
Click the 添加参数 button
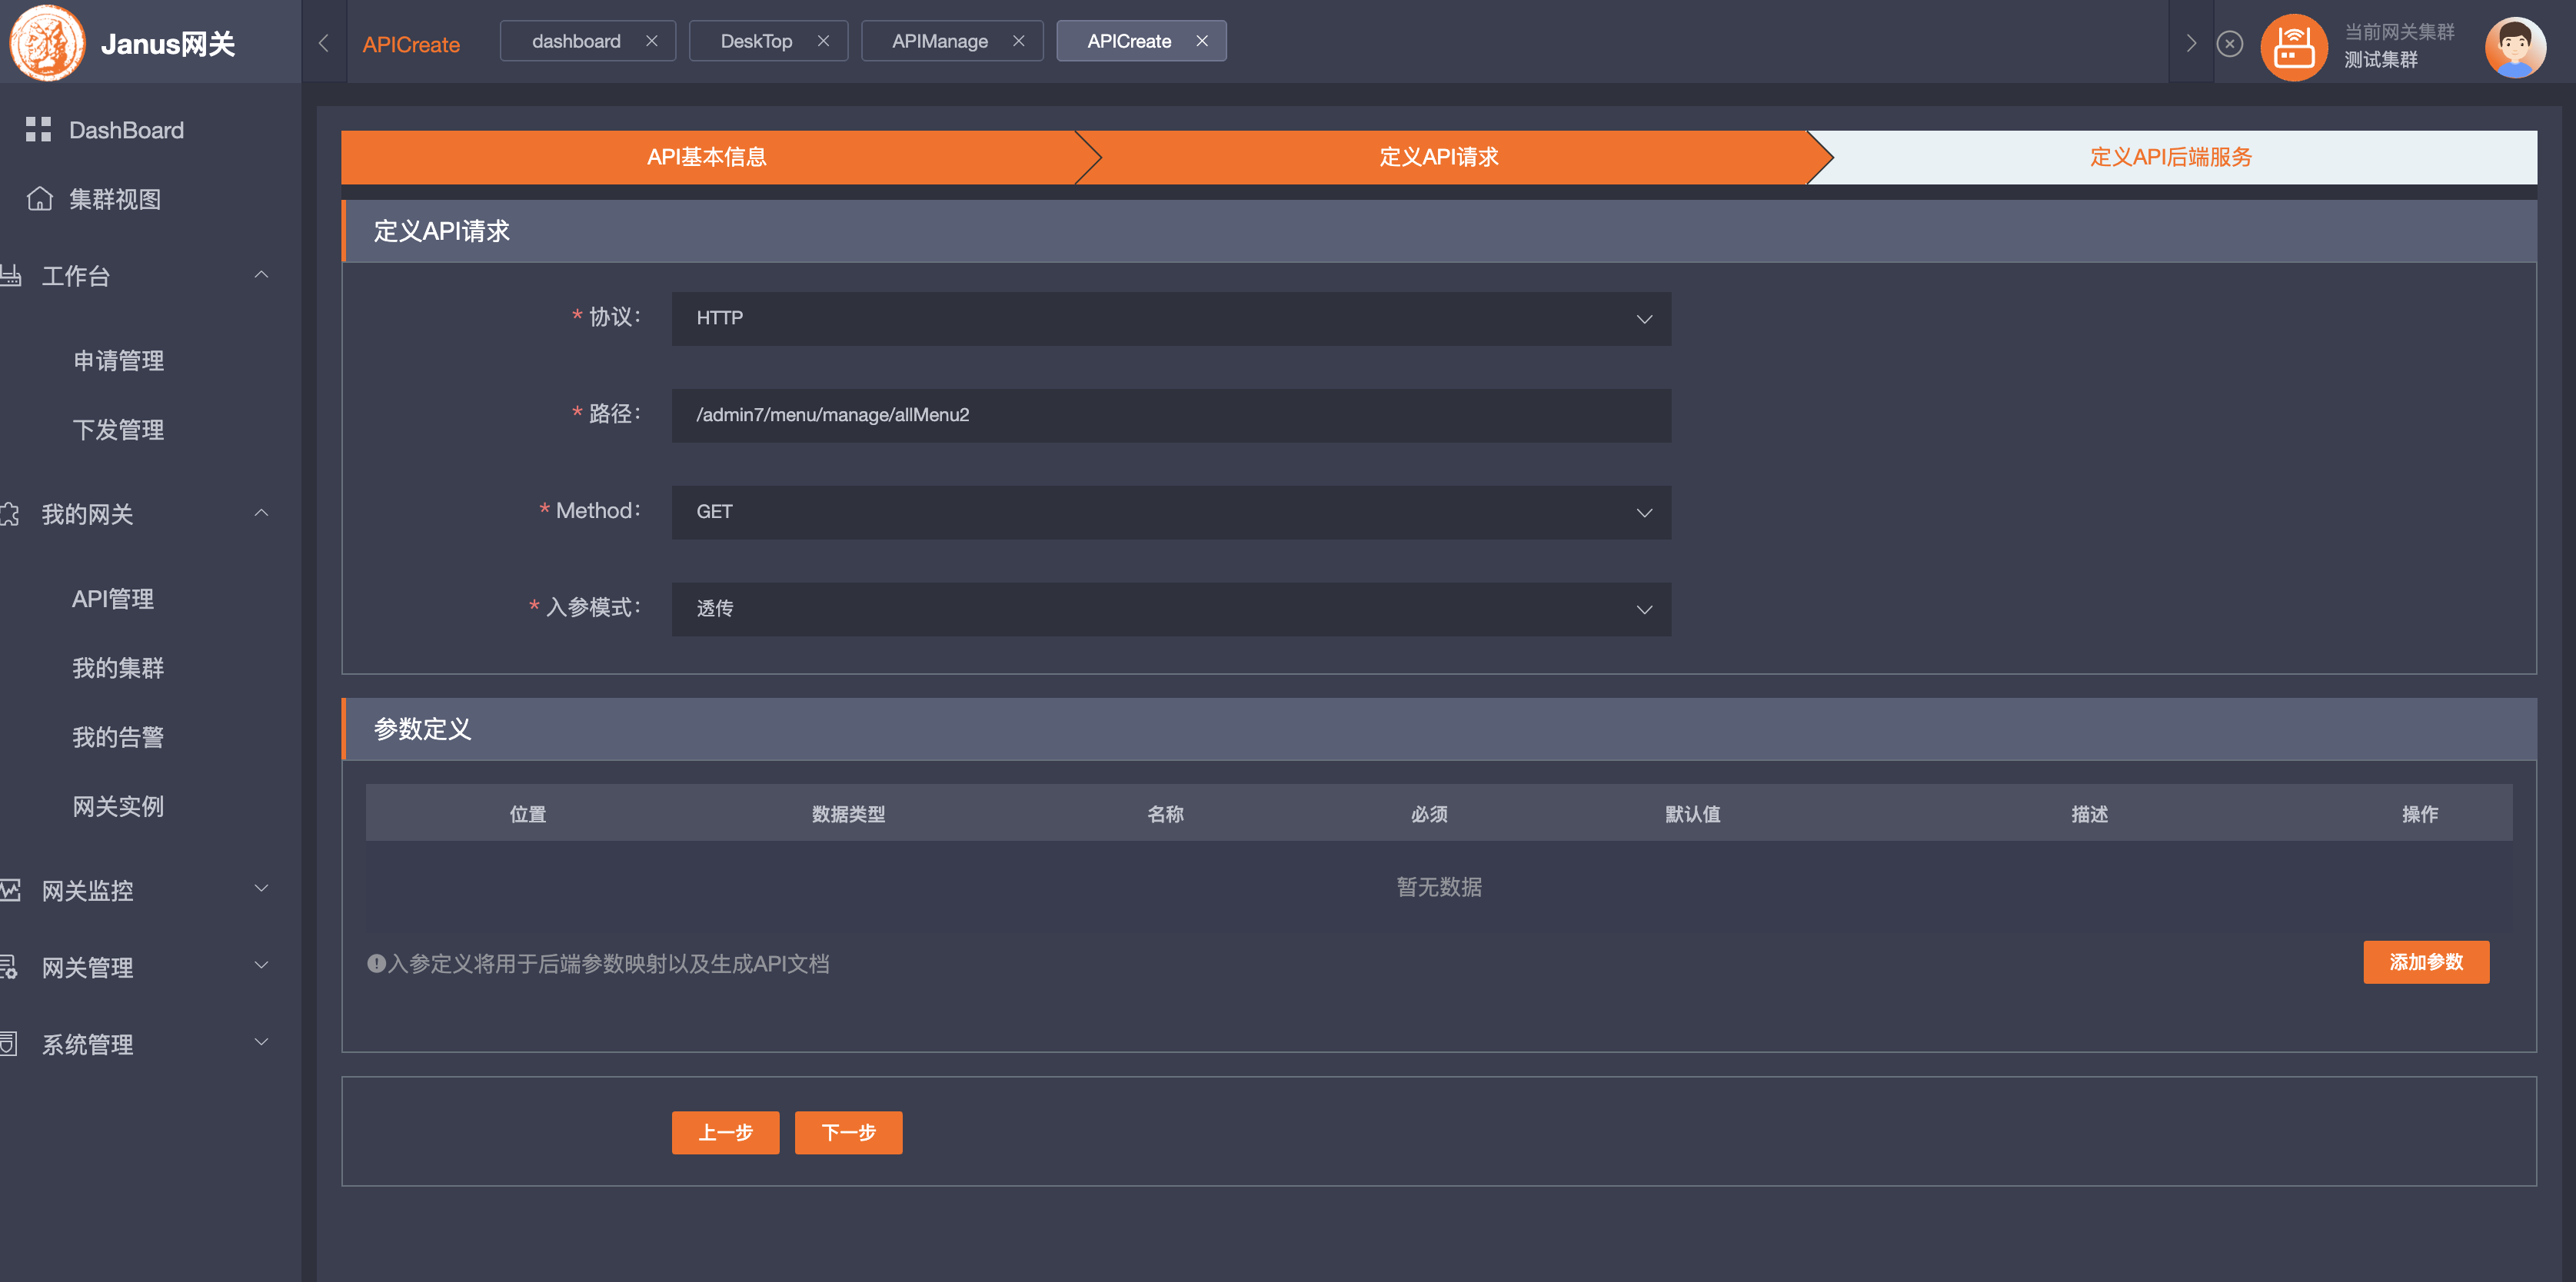[x=2426, y=961]
